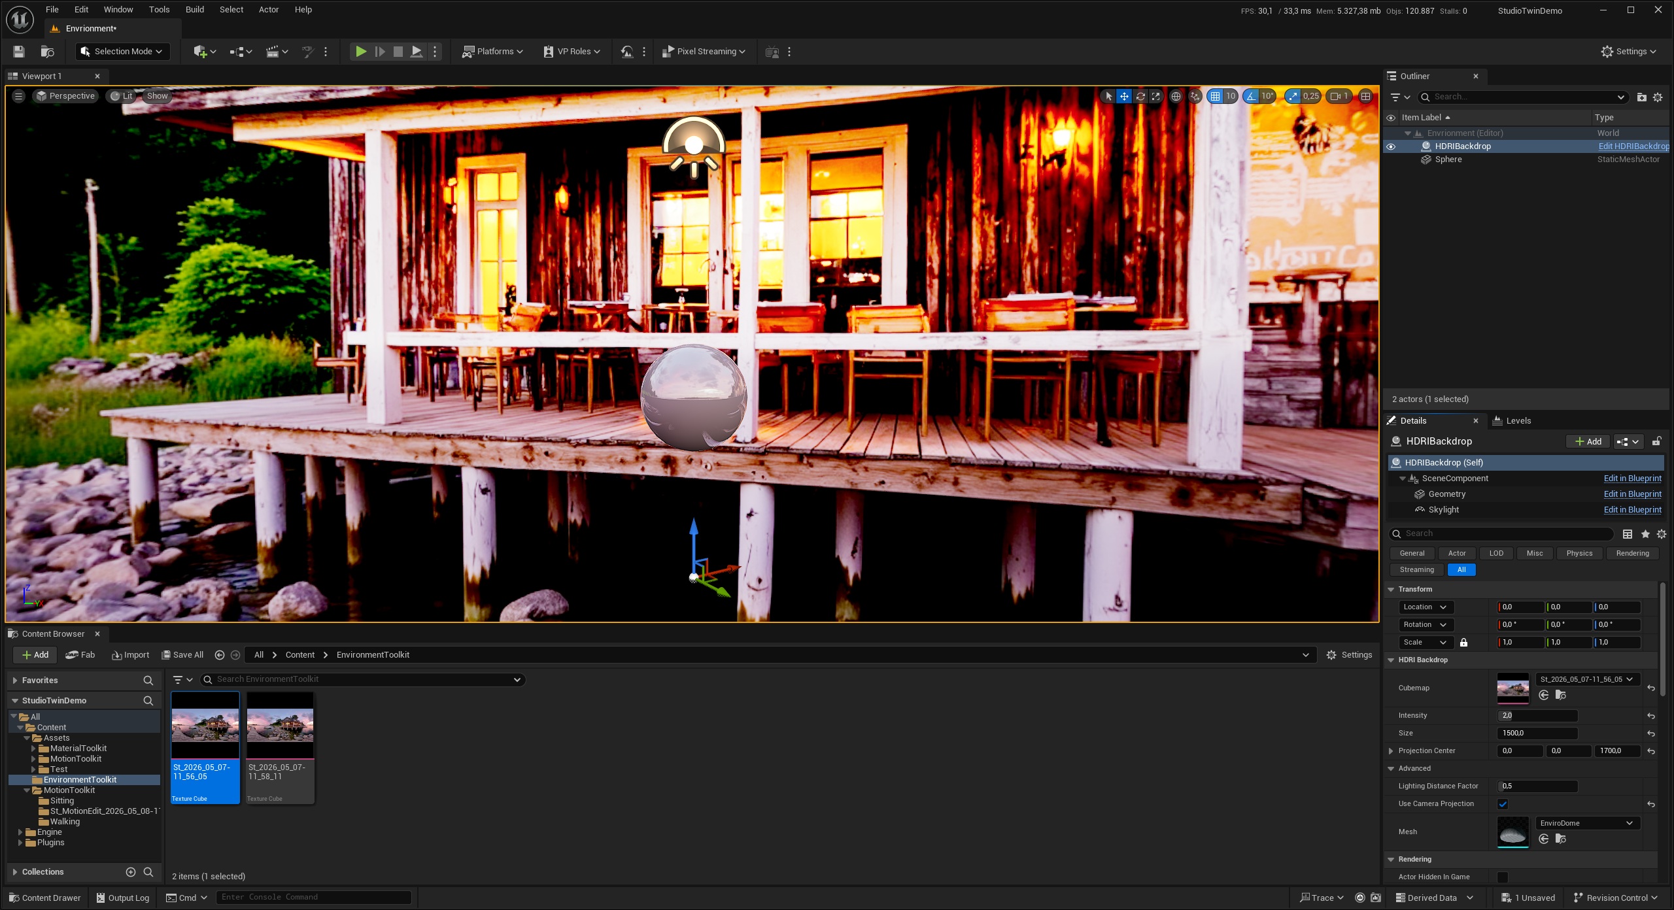This screenshot has width=1674, height=910.
Task: Select the General filter in Details
Action: (1412, 553)
